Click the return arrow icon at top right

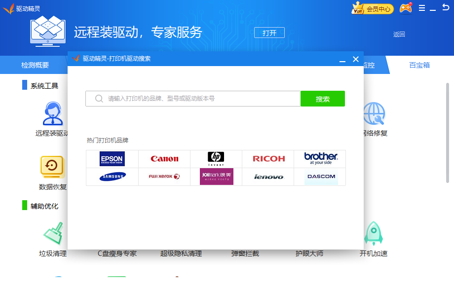coord(446,7)
